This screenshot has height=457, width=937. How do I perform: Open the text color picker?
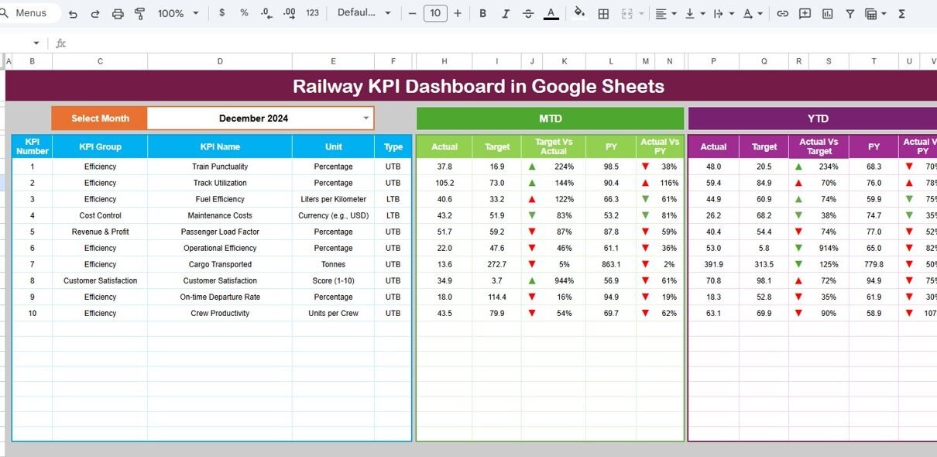click(551, 13)
